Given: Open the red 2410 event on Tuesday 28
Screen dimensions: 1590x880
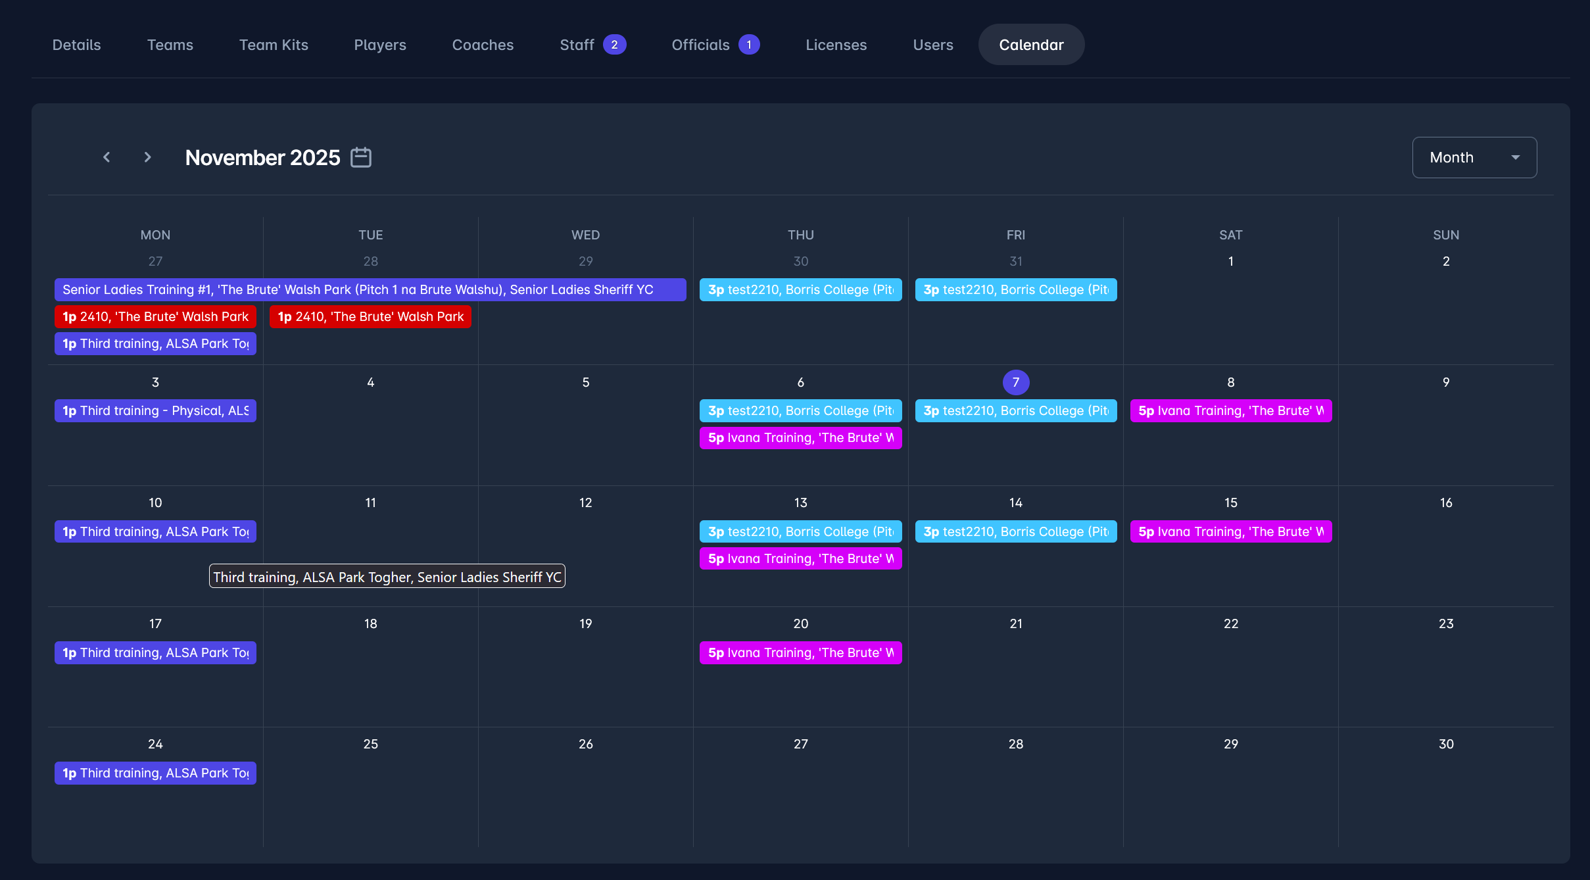Looking at the screenshot, I should click(370, 316).
